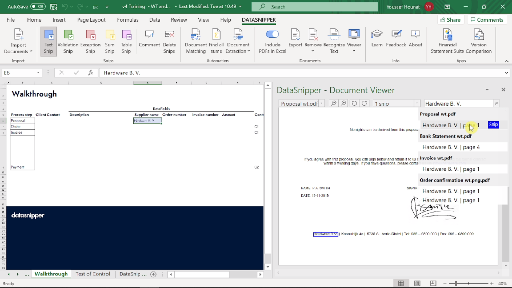
Task: Activate the Sum Snip tool
Action: tap(110, 41)
